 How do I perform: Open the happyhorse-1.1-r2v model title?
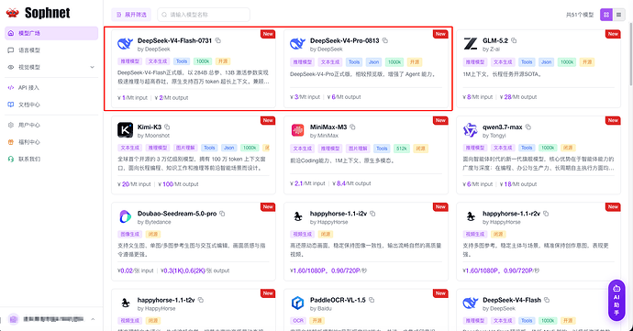(x=511, y=213)
